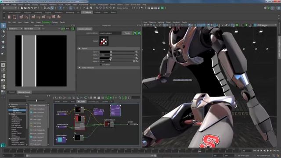Toggle the Condition checkbox
The height and width of the screenshot is (158, 281).
pos(101,65)
